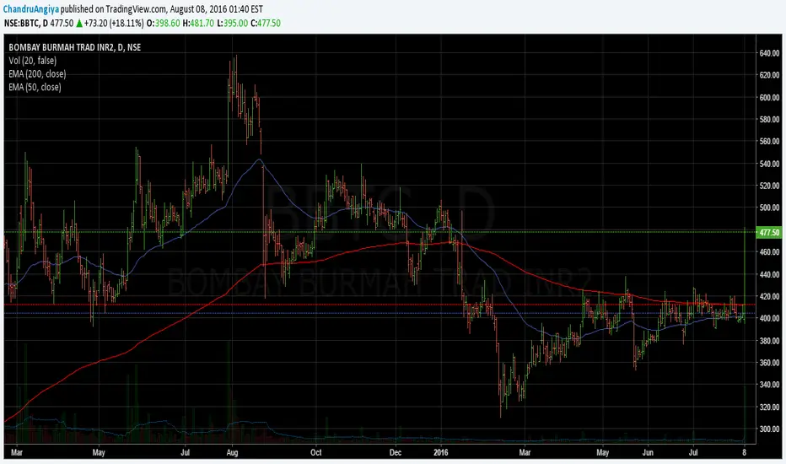Click the Jun label on time axis
Viewport: 786px width, 464px height.
[648, 452]
